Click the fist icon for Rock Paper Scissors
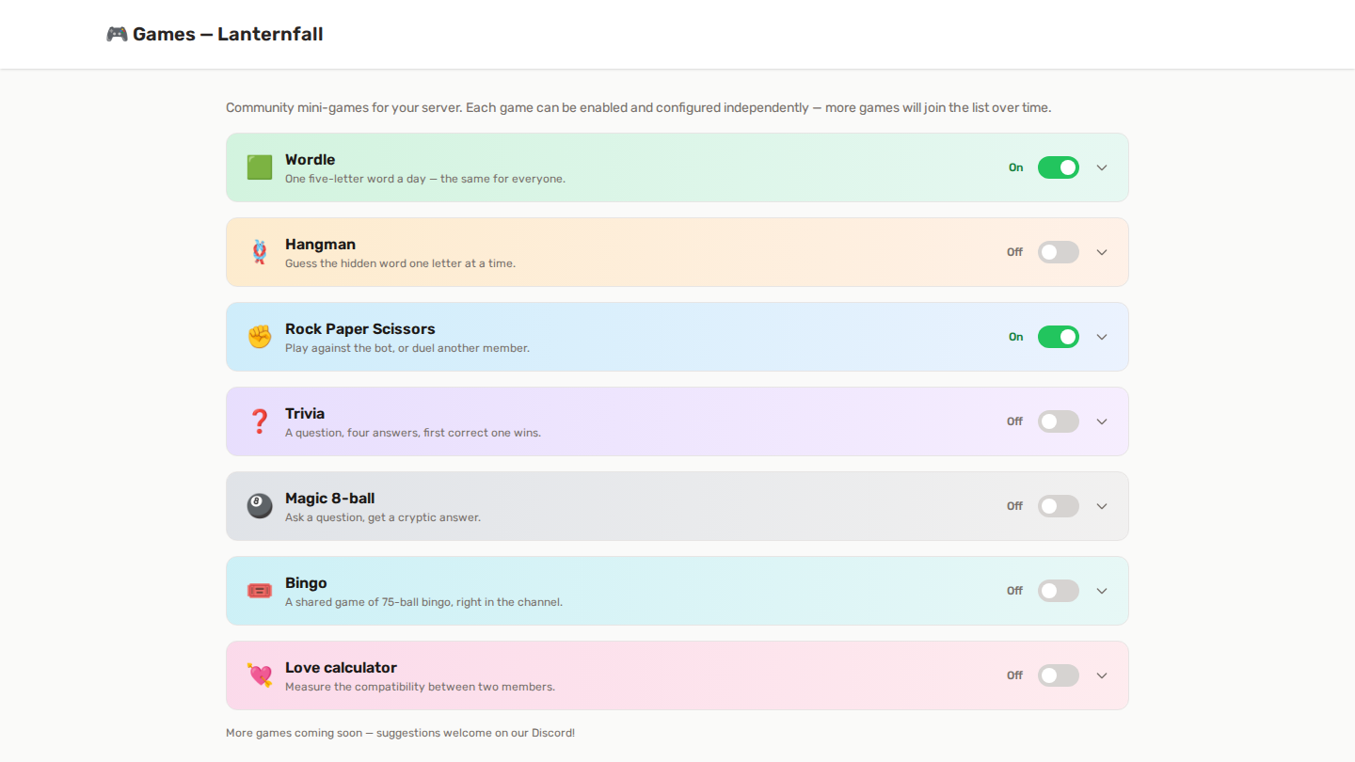Viewport: 1355px width, 762px height. coord(260,337)
